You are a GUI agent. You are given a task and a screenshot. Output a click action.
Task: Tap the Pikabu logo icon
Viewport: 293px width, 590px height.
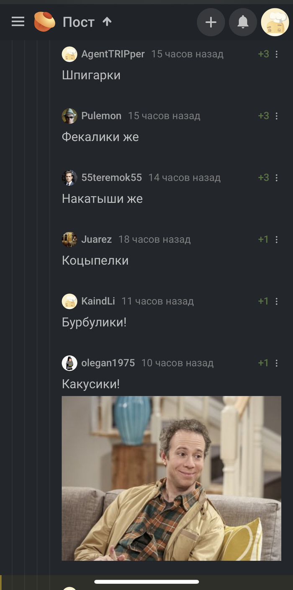pos(45,22)
